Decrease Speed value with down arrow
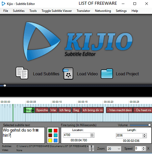The height and width of the screenshot is (154, 152). pyautogui.click(x=144, y=150)
